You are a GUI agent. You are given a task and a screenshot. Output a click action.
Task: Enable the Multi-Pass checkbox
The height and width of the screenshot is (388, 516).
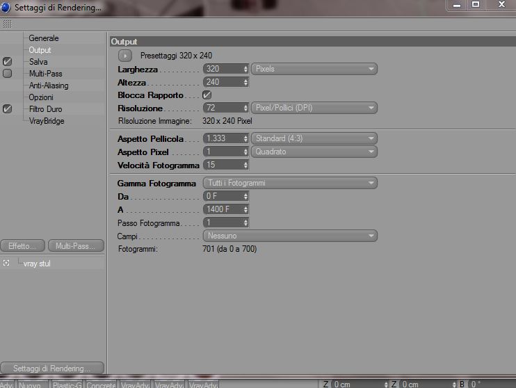7,74
